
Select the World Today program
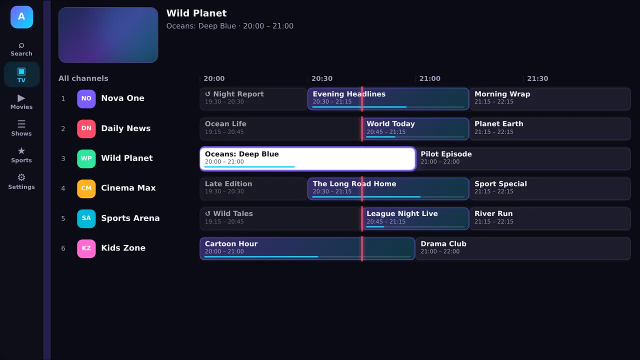coord(415,128)
